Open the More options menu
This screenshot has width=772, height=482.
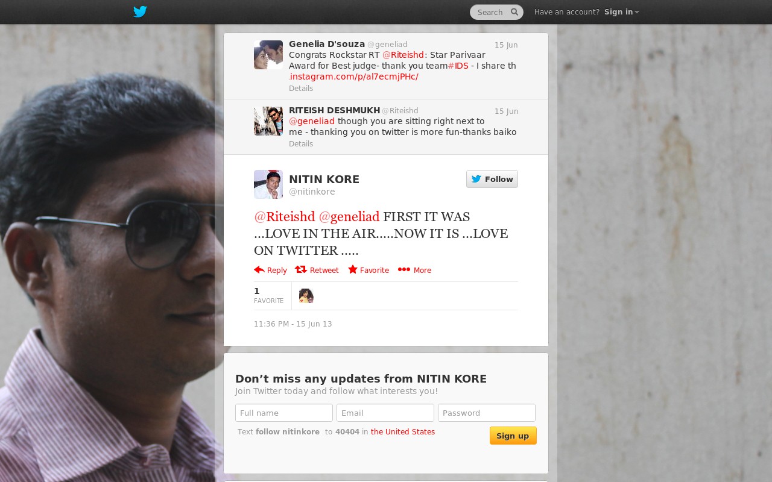[414, 270]
